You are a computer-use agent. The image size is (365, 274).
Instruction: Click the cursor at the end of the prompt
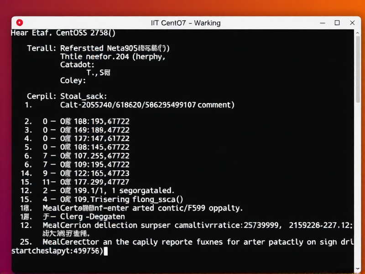point(105,251)
